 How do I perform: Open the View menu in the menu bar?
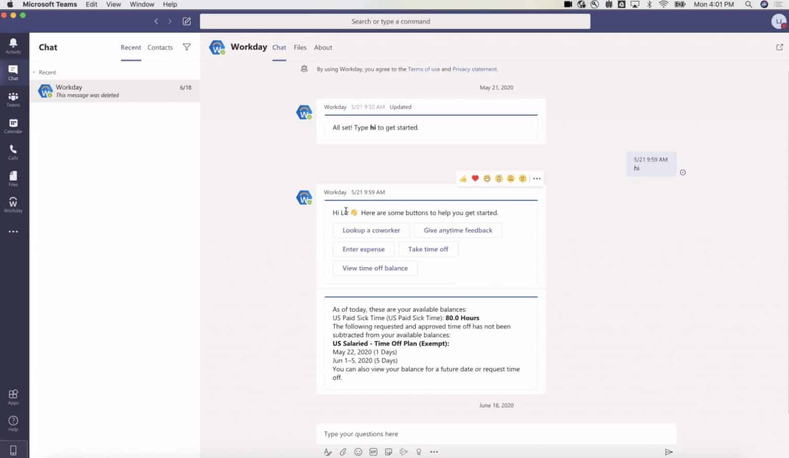[x=114, y=4]
